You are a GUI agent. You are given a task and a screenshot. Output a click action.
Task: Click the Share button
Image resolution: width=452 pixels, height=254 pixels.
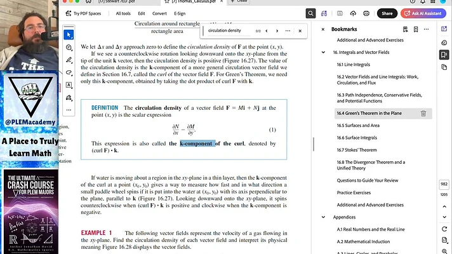(x=387, y=13)
